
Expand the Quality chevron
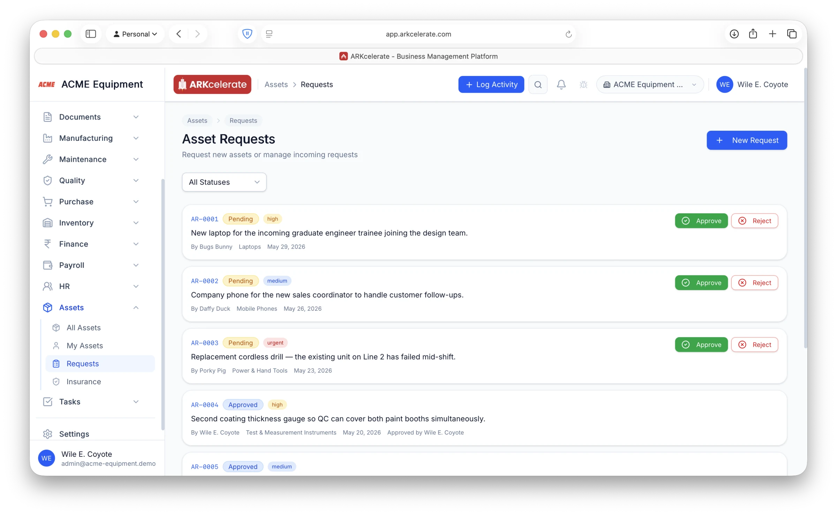pyautogui.click(x=136, y=181)
